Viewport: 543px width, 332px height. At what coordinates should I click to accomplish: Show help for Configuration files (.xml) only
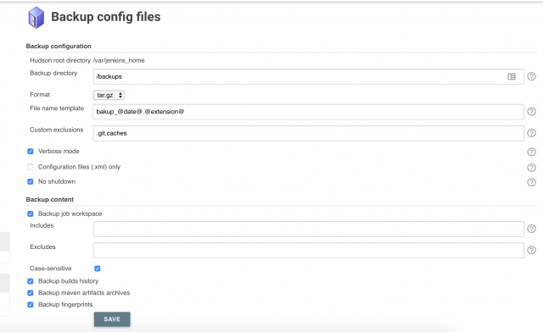point(531,168)
